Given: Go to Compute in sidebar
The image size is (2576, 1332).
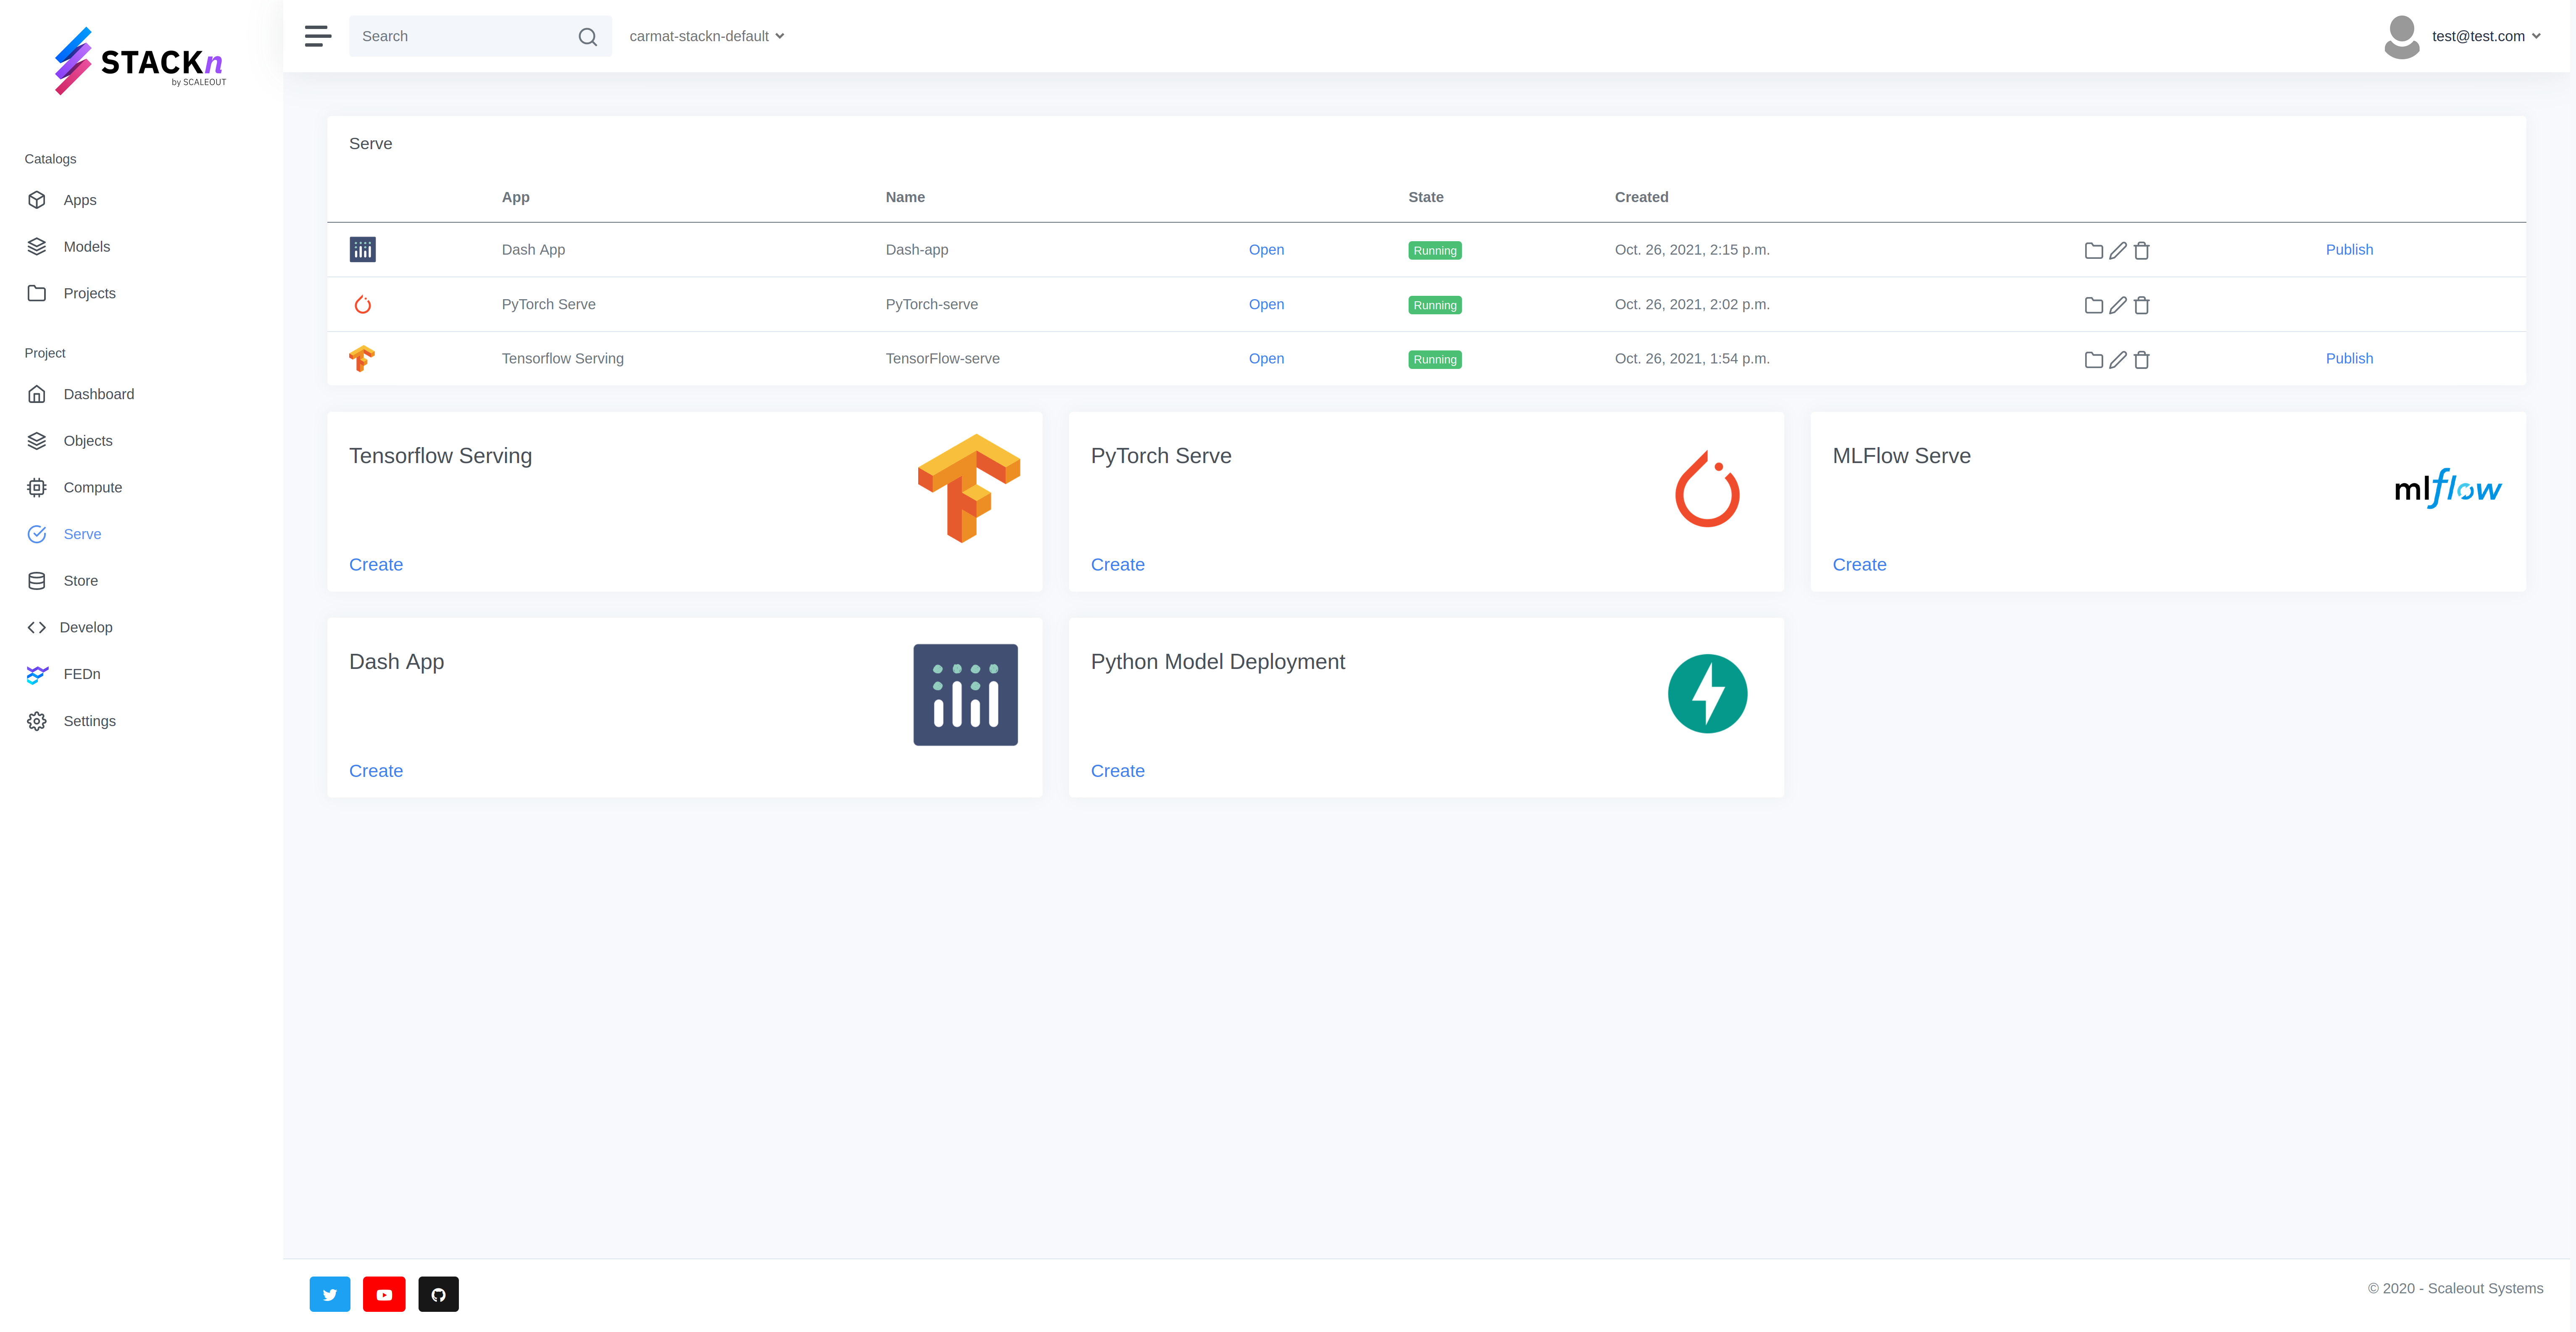Looking at the screenshot, I should (x=92, y=487).
